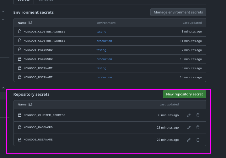
Task: Click pencil icon for repository MONGODB_PASSWORD
Action: tap(189, 127)
